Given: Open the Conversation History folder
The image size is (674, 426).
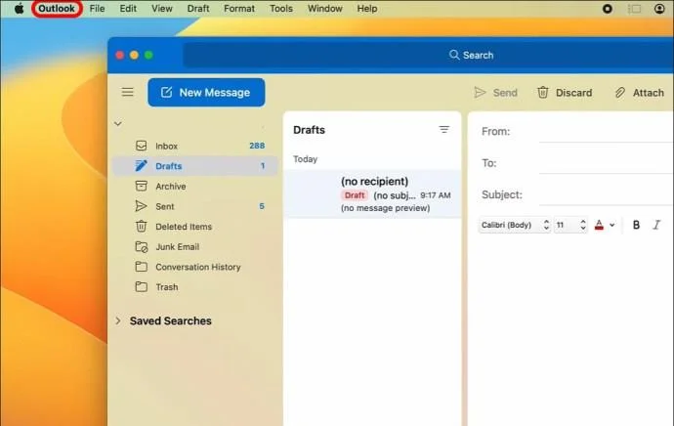Looking at the screenshot, I should coord(197,267).
